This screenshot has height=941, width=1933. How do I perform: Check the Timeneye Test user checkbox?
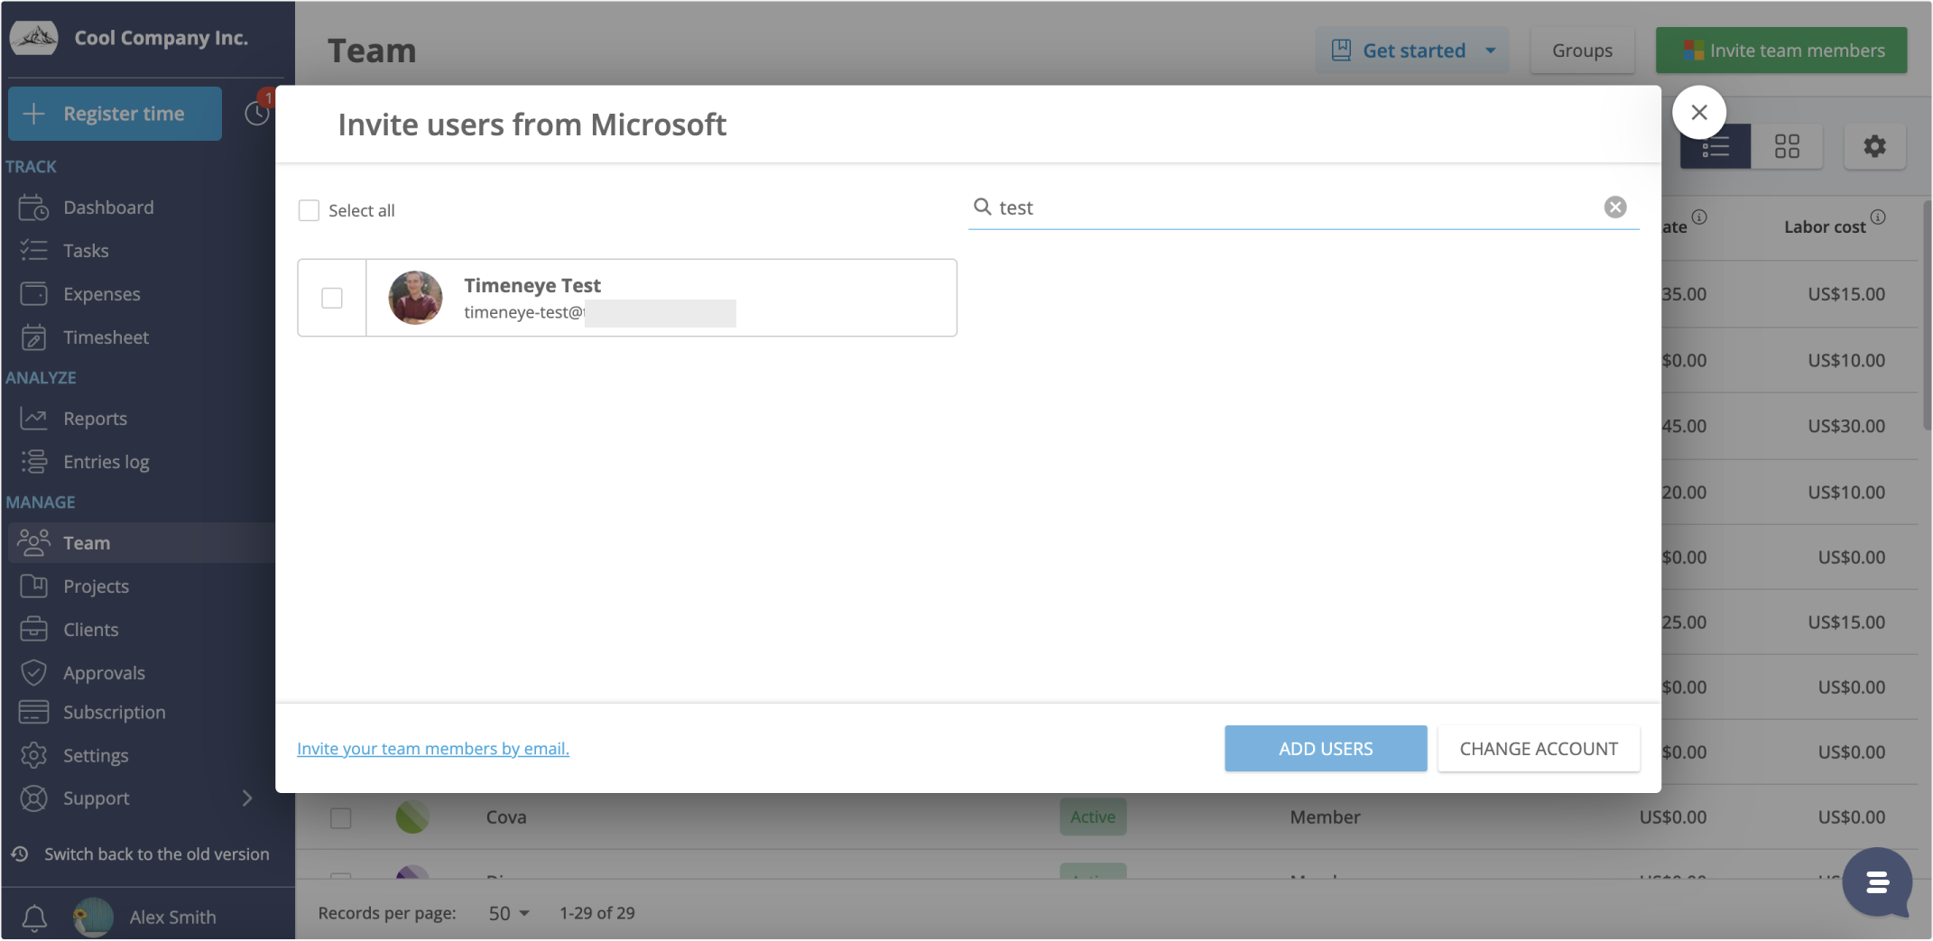coord(332,298)
